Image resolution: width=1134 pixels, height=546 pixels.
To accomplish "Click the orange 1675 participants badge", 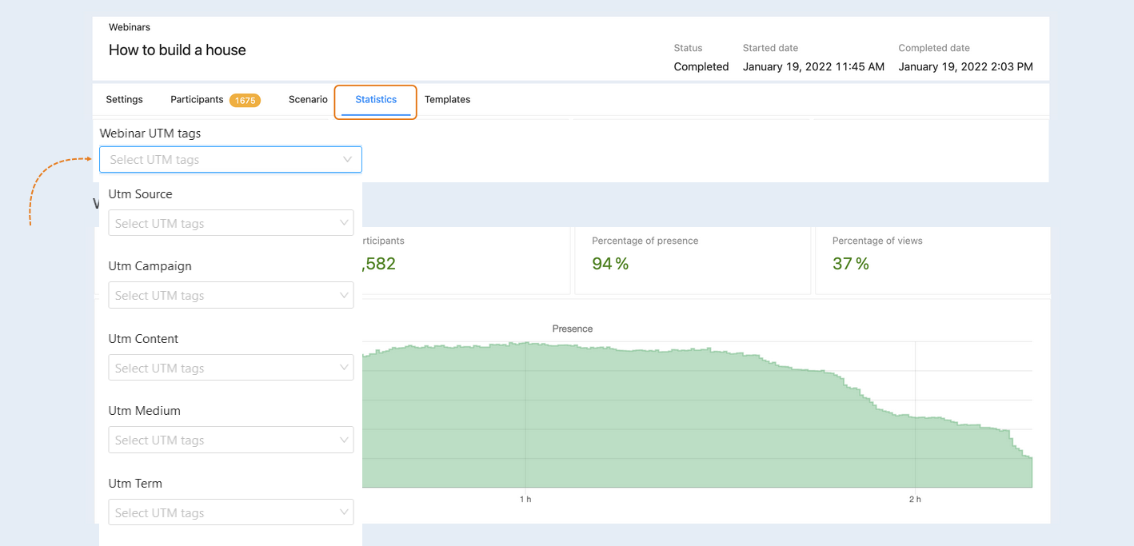I will coord(245,101).
